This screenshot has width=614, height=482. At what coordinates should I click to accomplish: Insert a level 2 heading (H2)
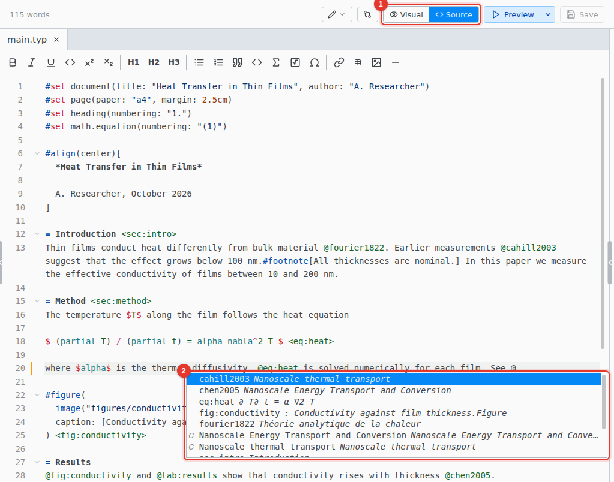pos(154,62)
